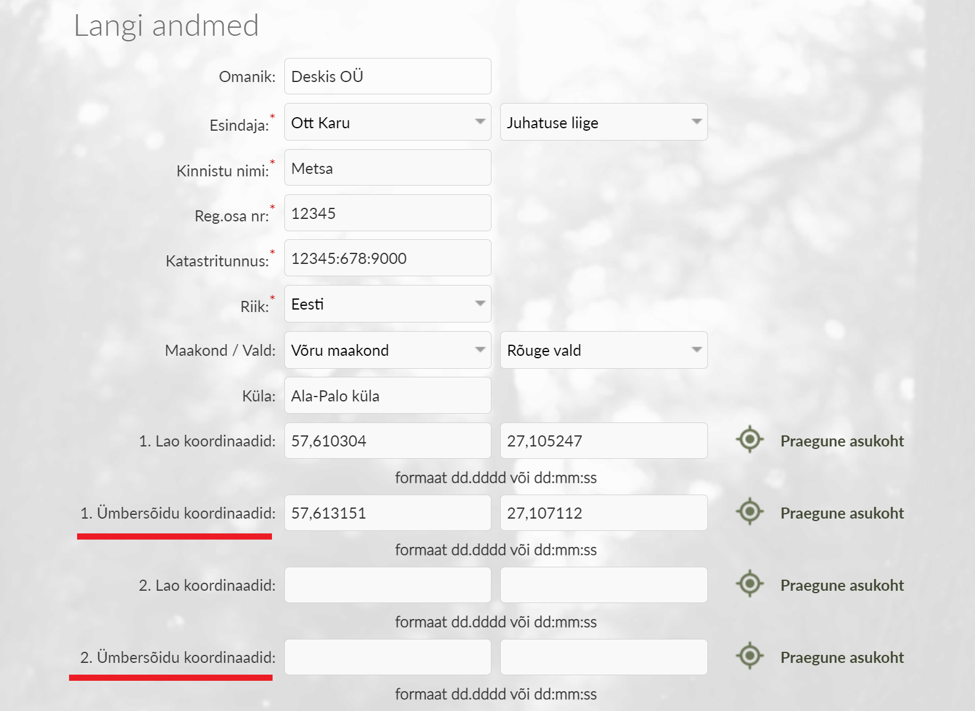This screenshot has height=711, width=975.
Task: Click the Riik: label
Action: (x=255, y=306)
